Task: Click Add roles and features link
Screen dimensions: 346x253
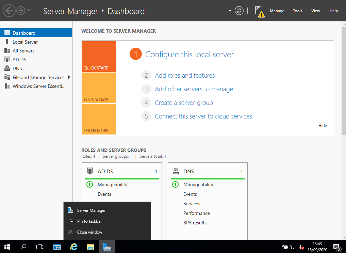Action: coord(185,76)
